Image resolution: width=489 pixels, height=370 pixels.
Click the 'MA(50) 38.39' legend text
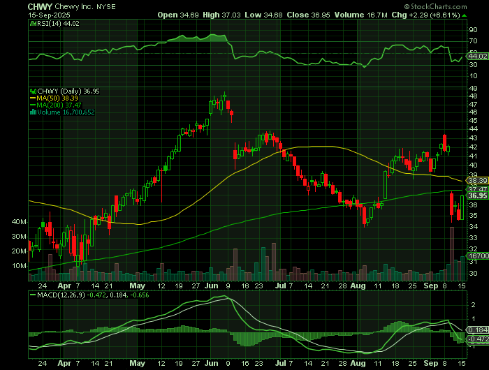[x=57, y=98]
